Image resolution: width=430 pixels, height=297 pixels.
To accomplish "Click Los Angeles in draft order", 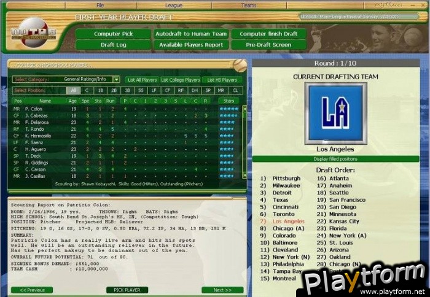I will [x=289, y=221].
